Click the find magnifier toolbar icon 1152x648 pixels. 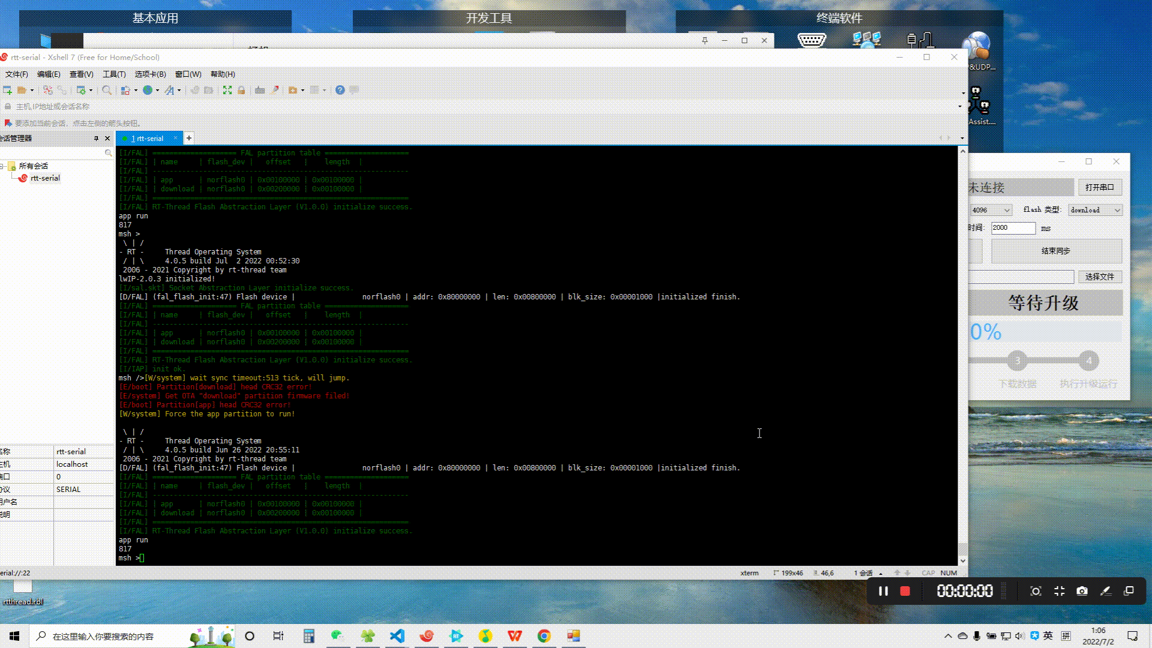pyautogui.click(x=106, y=90)
